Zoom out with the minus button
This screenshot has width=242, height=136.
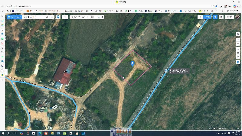[x=238, y=44]
